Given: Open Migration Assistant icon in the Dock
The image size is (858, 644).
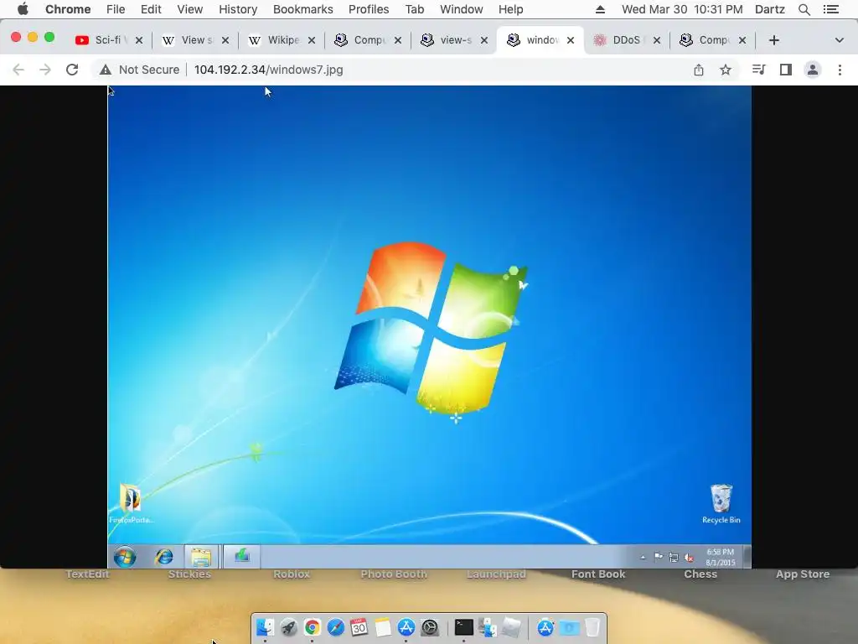Looking at the screenshot, I should pyautogui.click(x=488, y=627).
